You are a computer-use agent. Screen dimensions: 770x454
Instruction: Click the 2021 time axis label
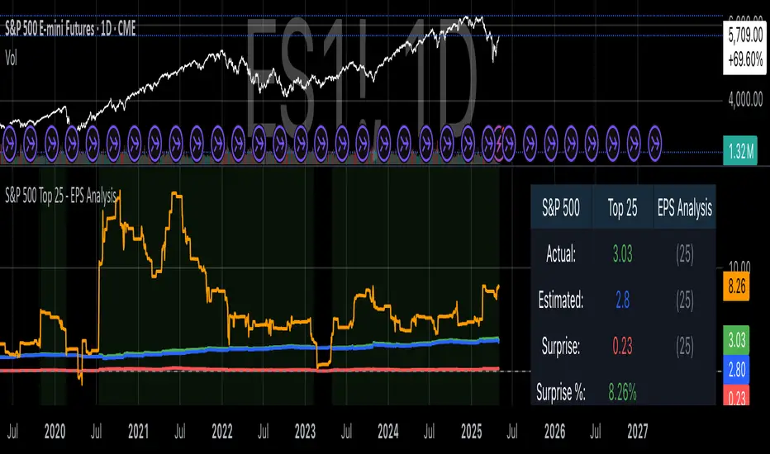point(138,432)
